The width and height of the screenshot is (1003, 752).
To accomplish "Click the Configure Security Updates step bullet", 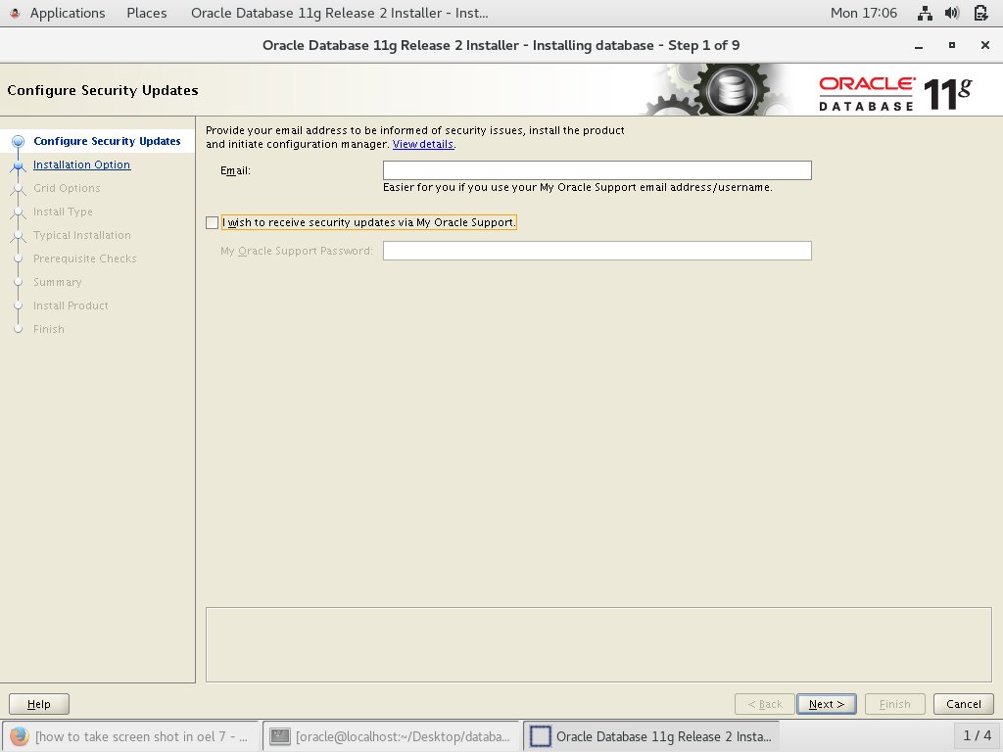I will click(x=18, y=141).
